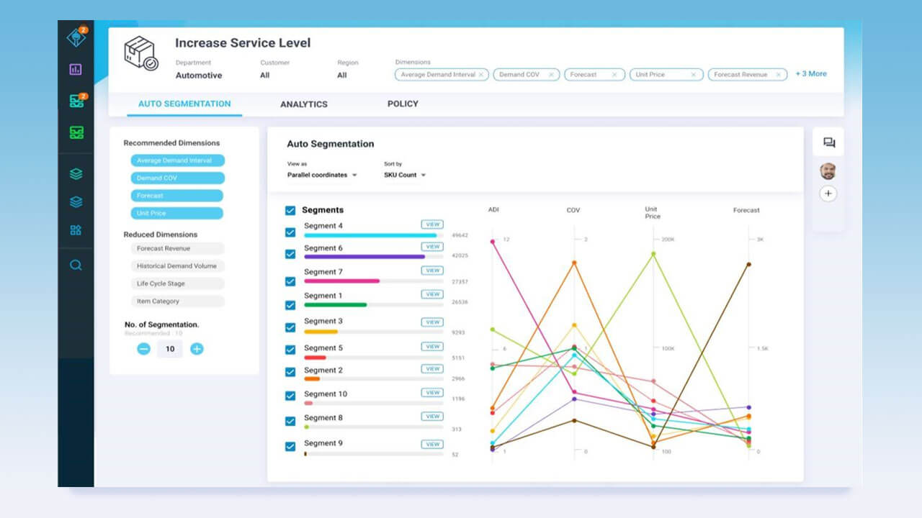Click the app logo with notification badge
The height and width of the screenshot is (518, 922).
pos(76,37)
